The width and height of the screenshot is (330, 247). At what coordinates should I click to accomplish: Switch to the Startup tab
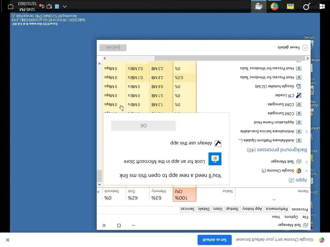point(232,209)
